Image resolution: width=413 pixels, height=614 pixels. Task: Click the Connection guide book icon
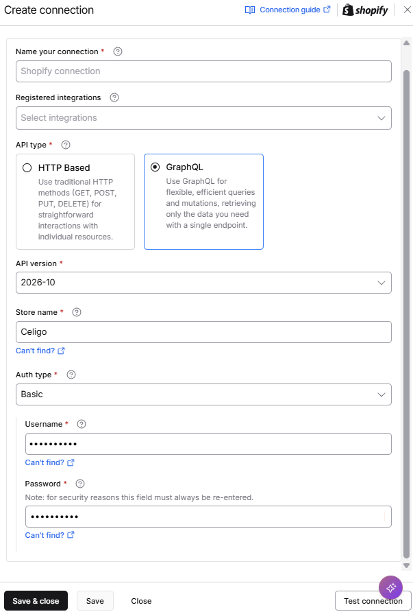point(250,10)
